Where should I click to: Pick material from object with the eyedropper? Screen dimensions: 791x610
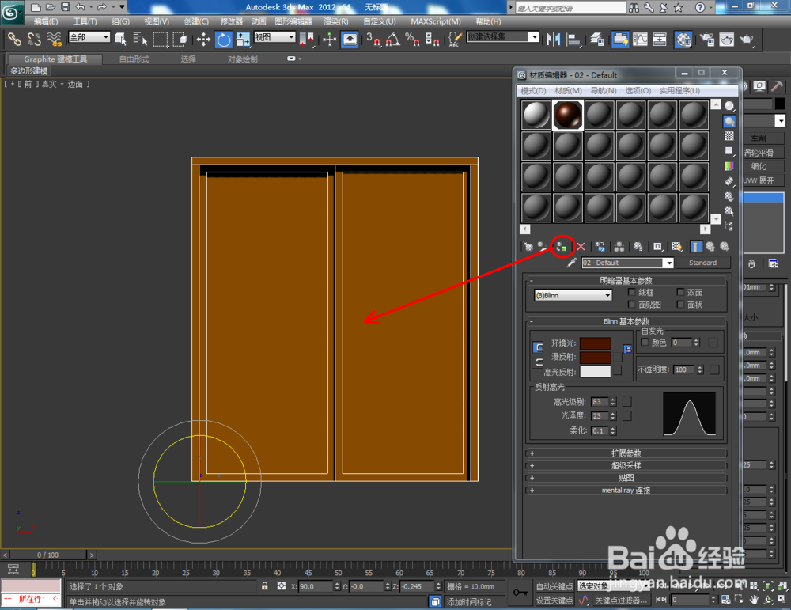[571, 263]
